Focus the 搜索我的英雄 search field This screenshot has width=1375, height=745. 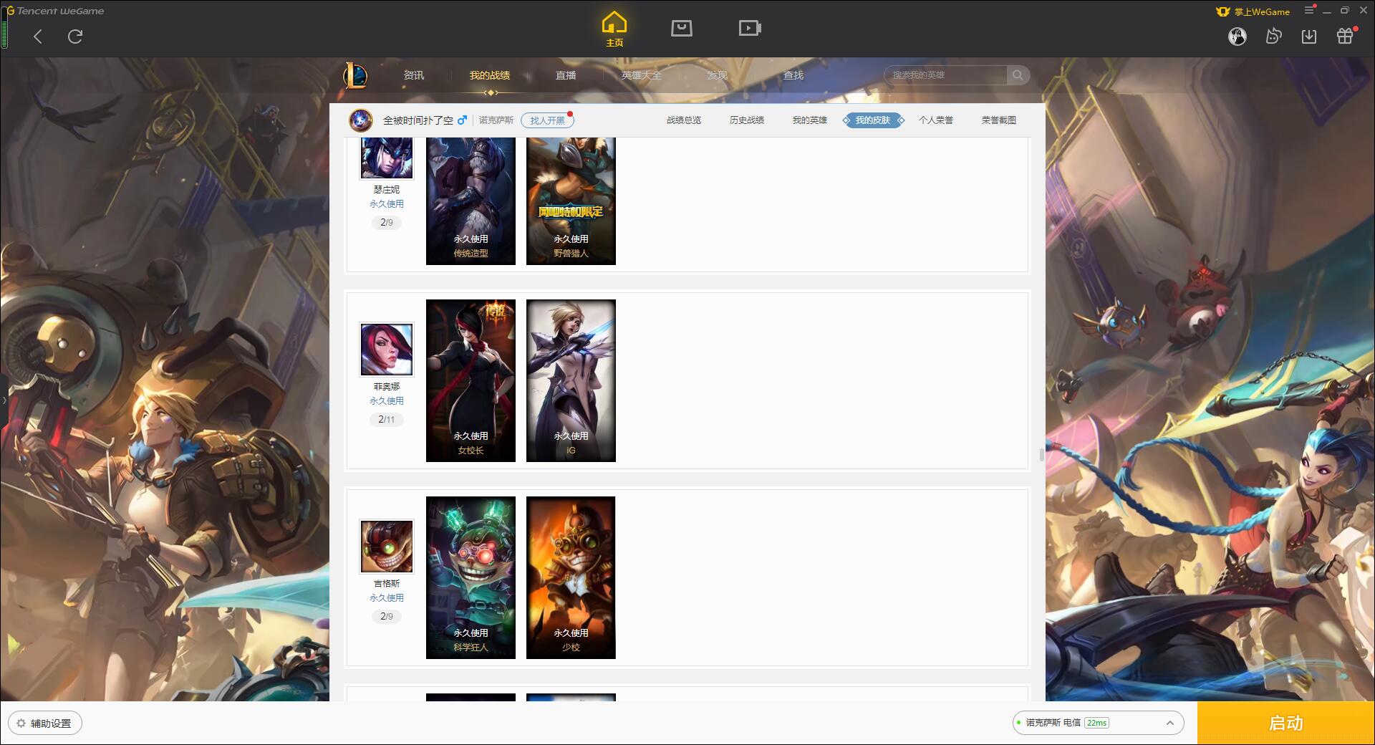[947, 75]
